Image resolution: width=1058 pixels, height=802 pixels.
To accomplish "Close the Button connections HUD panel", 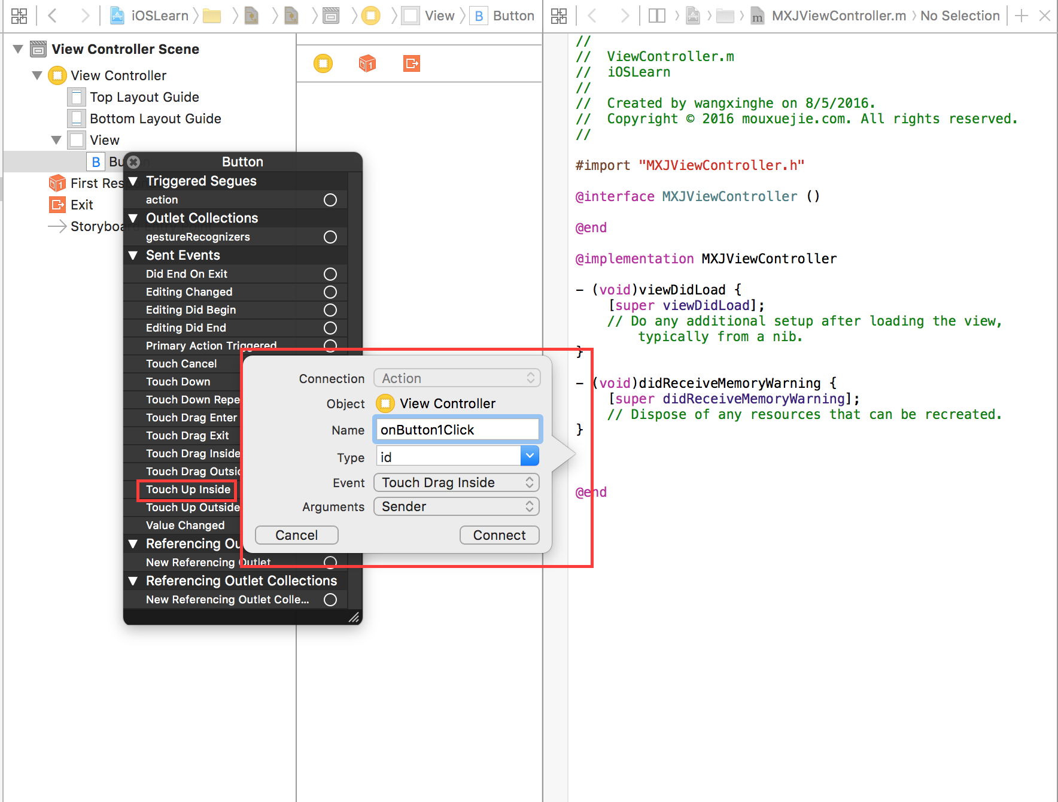I will (x=133, y=162).
